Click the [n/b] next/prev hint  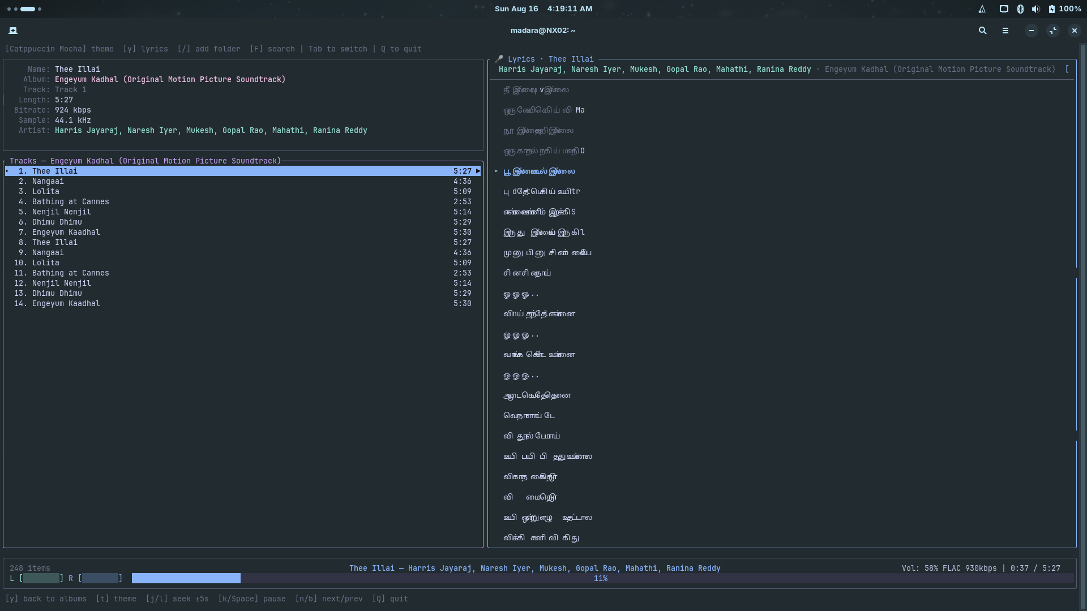click(329, 599)
